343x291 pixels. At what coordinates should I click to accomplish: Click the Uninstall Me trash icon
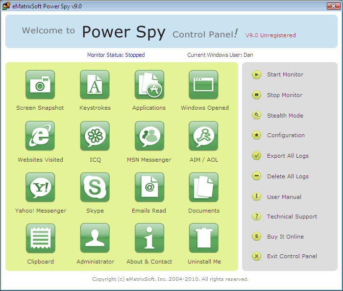tap(204, 238)
